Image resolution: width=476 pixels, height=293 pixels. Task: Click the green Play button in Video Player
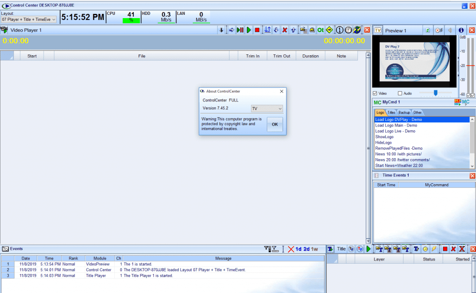click(249, 30)
